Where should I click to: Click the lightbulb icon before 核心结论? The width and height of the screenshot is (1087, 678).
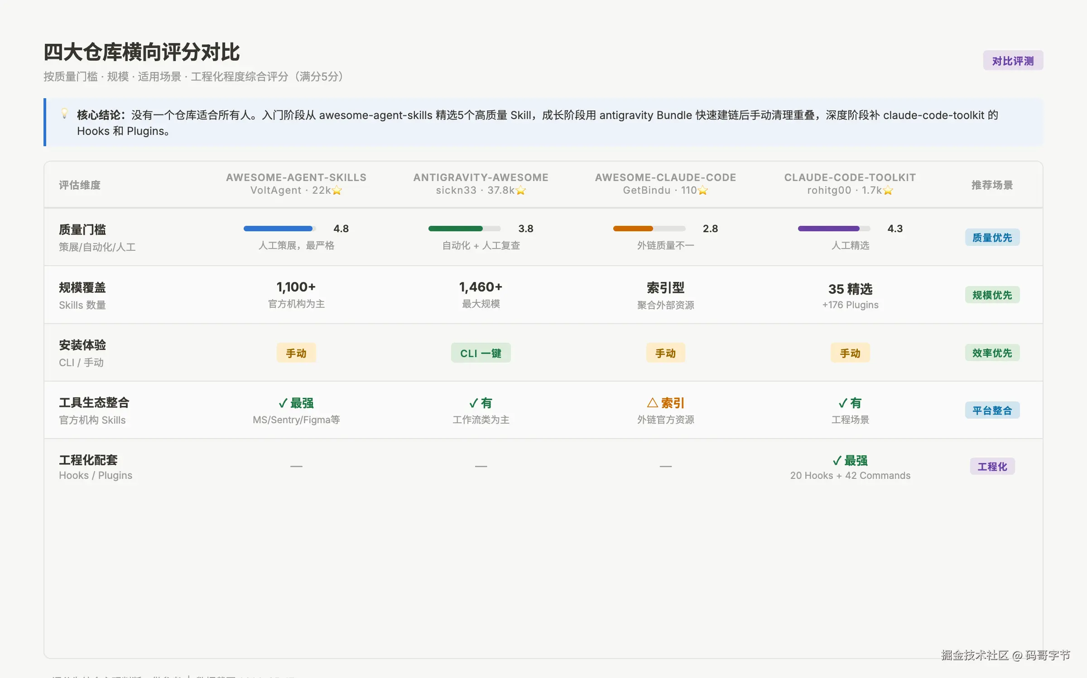coord(65,114)
